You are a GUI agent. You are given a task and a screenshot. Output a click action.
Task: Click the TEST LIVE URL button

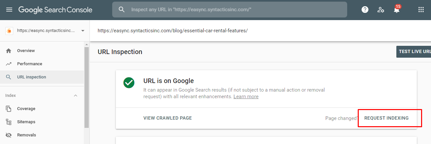414,52
